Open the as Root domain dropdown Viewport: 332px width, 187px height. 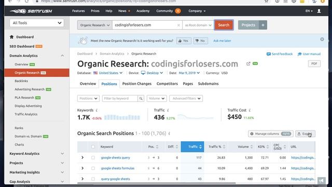pyautogui.click(x=198, y=25)
